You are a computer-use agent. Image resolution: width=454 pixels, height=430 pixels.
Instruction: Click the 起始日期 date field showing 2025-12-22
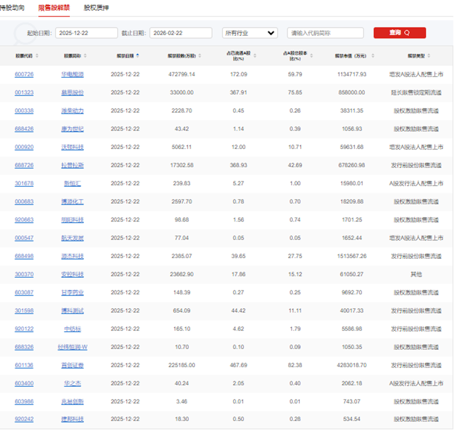86,33
